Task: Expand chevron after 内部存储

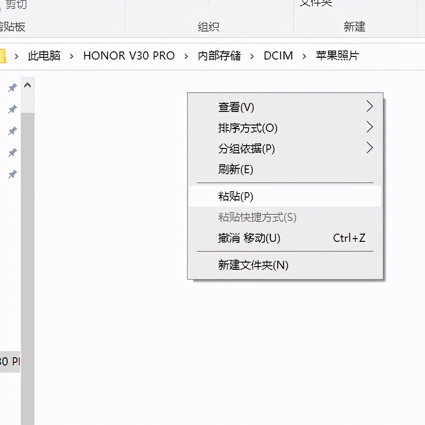Action: [x=252, y=56]
